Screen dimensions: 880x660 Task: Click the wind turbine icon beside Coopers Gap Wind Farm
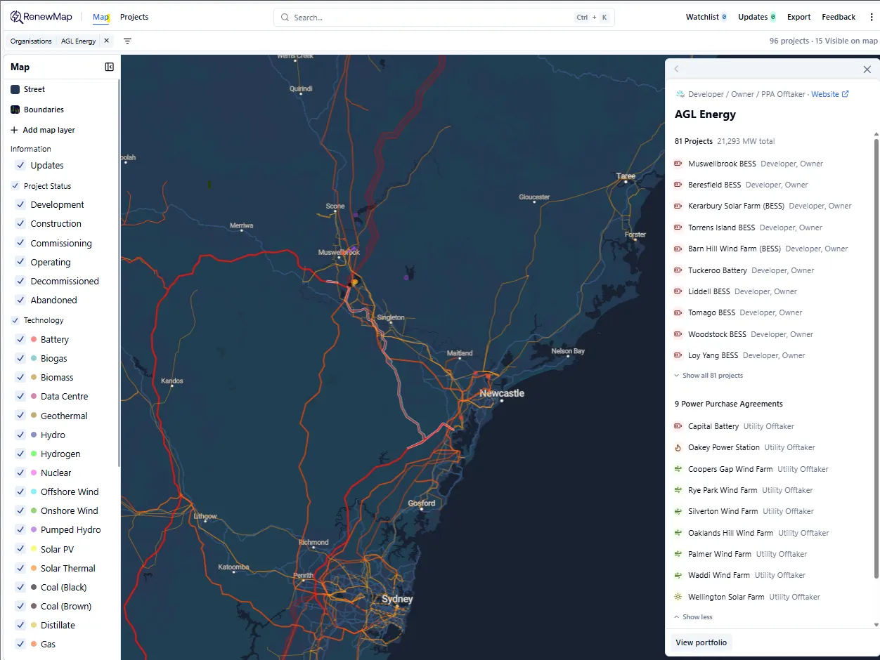678,468
